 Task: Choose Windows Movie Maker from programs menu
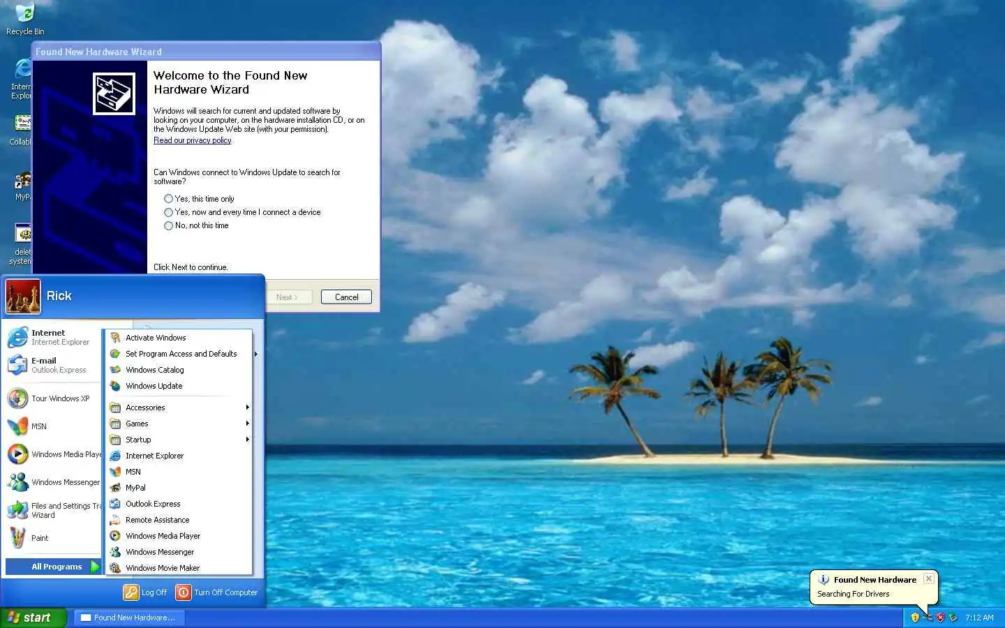coord(179,568)
